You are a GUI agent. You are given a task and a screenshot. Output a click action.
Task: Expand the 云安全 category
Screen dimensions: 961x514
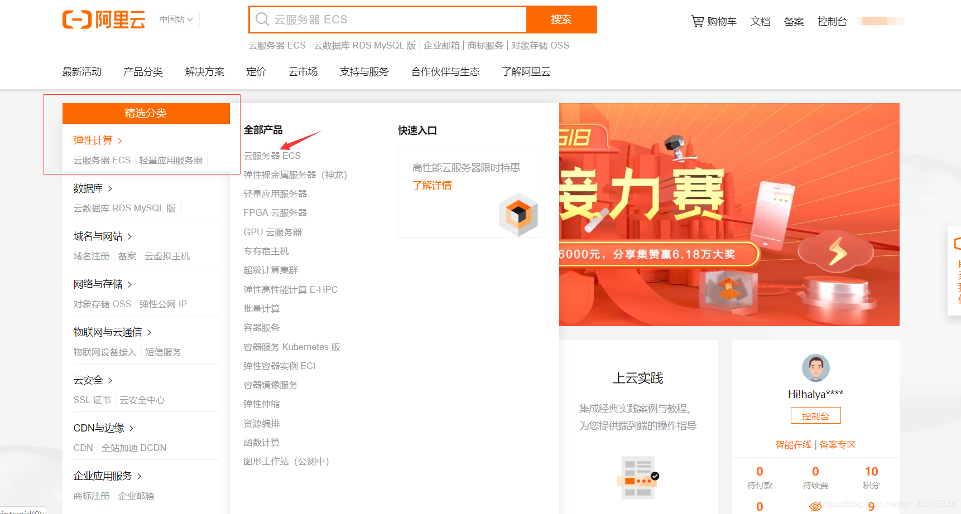pyautogui.click(x=93, y=380)
